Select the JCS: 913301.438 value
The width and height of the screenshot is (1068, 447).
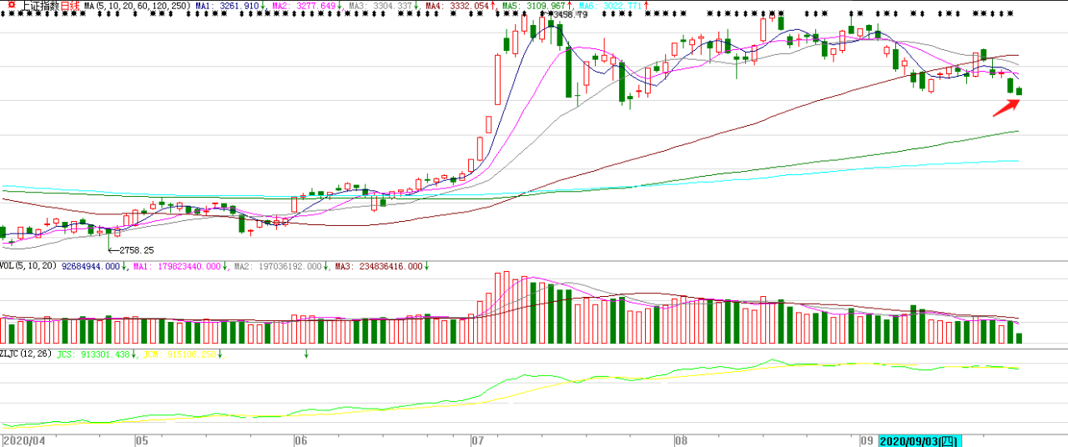pos(93,354)
